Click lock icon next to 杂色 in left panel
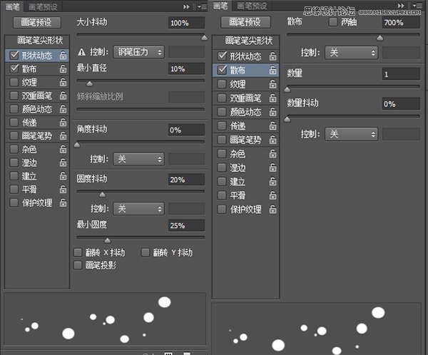Image resolution: width=428 pixels, height=355 pixels. pyautogui.click(x=63, y=149)
